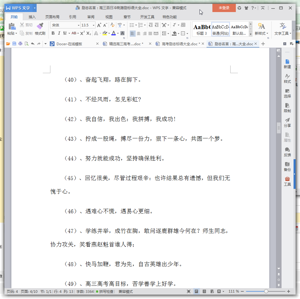
Task: Increase paragraph indent
Action: click(x=157, y=25)
